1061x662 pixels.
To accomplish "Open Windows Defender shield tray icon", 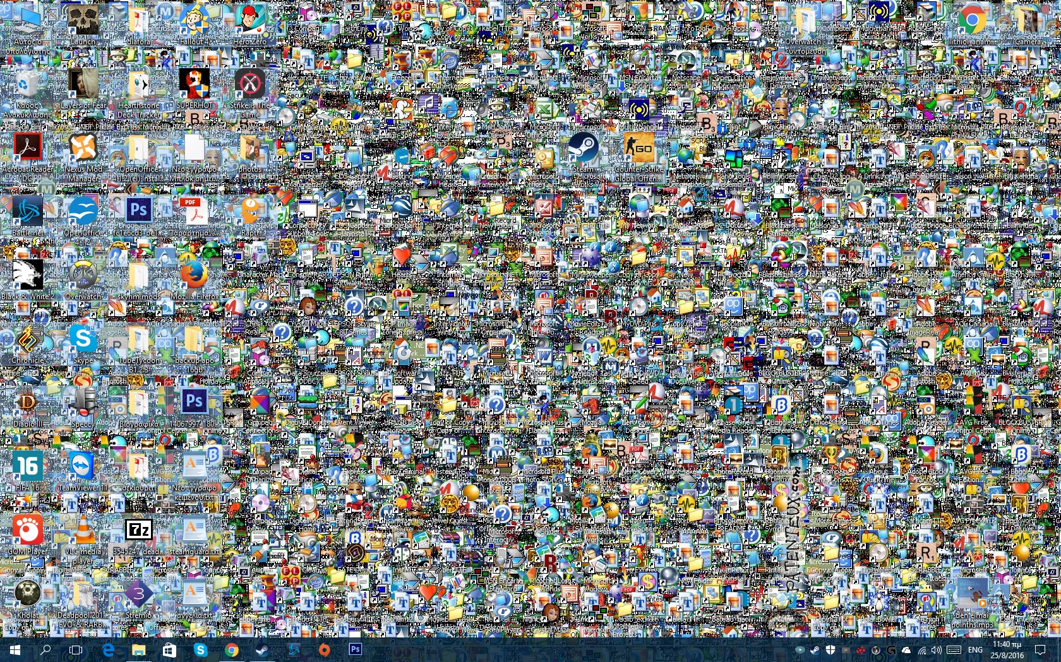I will [x=830, y=650].
